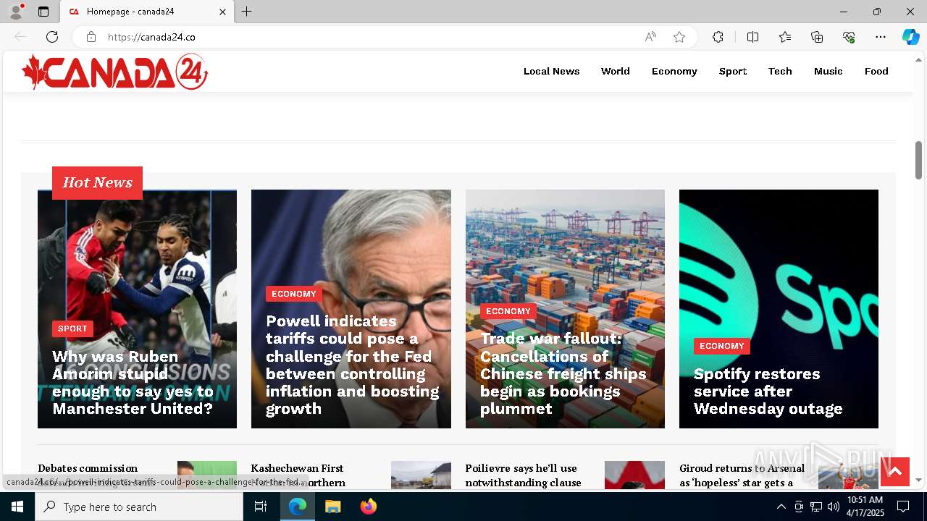This screenshot has width=927, height=521.
Task: Open Trade war fallout freight ships article
Action: 563,373
